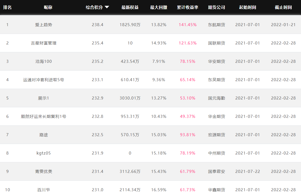The width and height of the screenshot is (301, 196).
Task: Click company 东吴期货
Action: (216, 80)
